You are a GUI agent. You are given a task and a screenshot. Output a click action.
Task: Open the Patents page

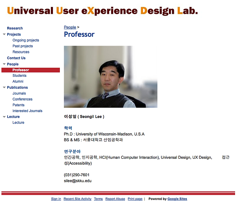pyautogui.click(x=19, y=105)
